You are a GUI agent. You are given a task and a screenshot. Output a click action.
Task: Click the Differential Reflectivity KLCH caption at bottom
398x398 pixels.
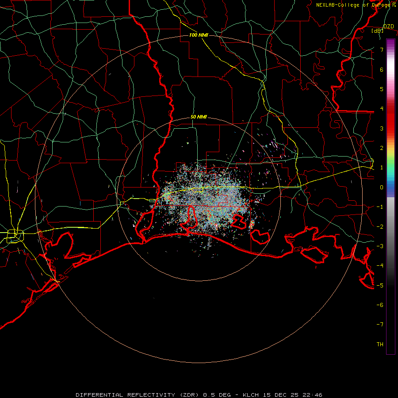point(199,395)
